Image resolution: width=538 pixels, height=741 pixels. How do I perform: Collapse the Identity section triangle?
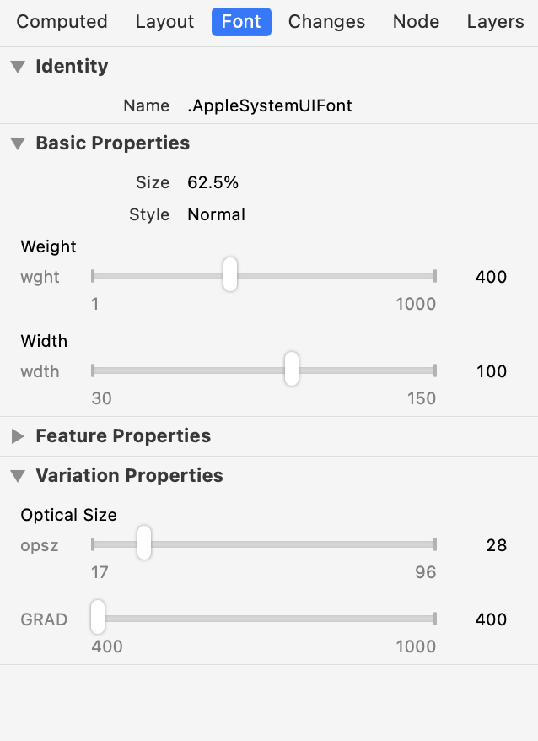coord(18,67)
